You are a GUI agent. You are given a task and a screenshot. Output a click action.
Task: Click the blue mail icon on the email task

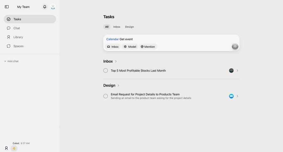coord(231,96)
